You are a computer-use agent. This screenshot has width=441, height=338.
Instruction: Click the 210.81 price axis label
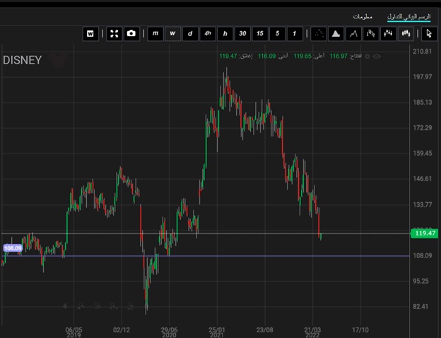(x=422, y=52)
